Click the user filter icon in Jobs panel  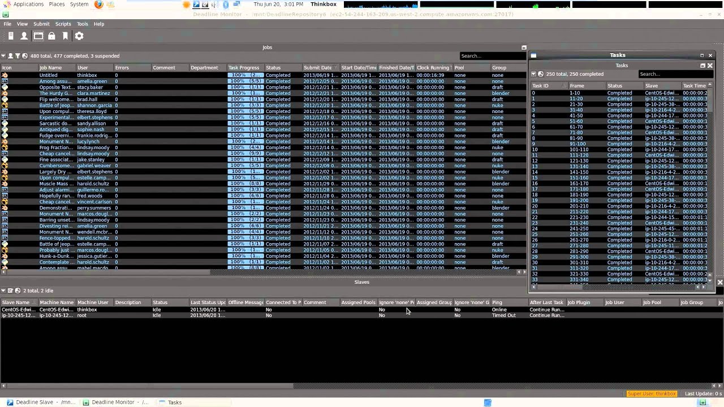[x=10, y=56]
